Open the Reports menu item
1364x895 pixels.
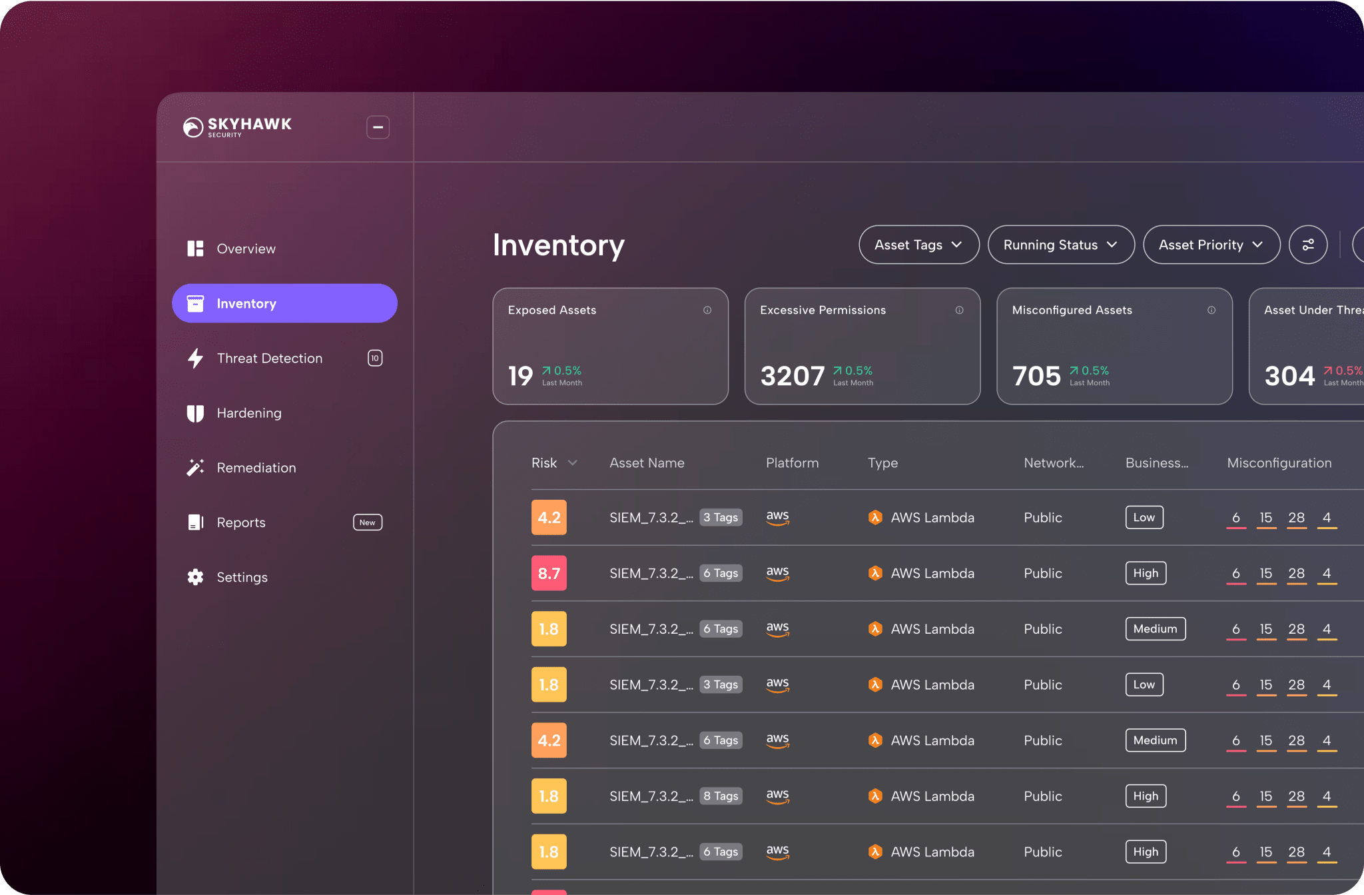[241, 522]
